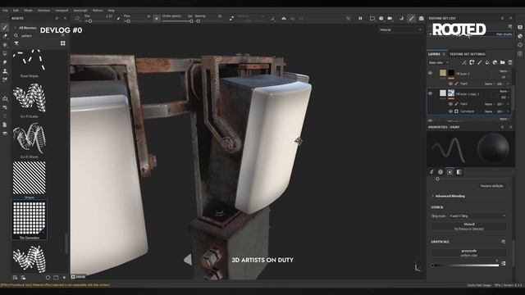
Task: Open the Python menu
Action: tap(98, 11)
